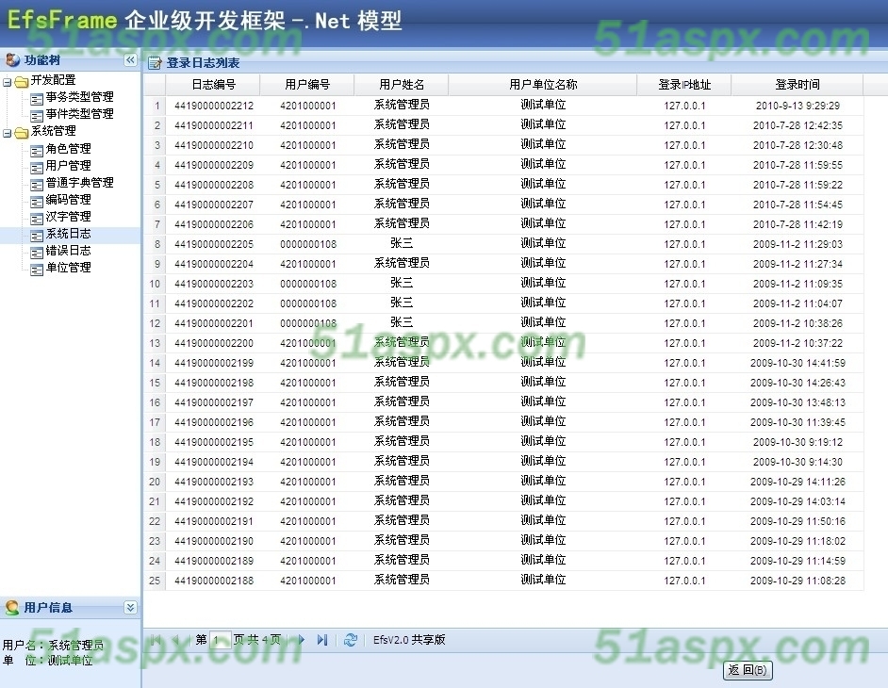Open 编码管理 menu item
This screenshot has width=888, height=688.
click(69, 199)
